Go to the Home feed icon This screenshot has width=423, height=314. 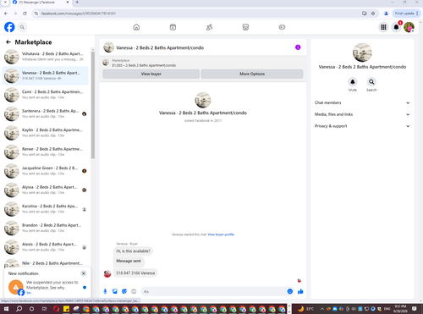(136, 27)
